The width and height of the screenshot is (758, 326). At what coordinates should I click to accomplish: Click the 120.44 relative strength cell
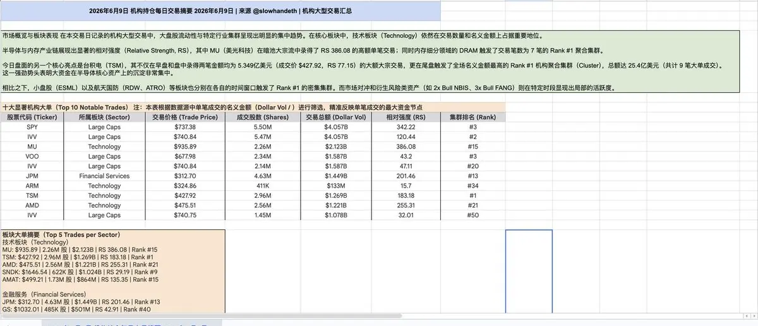click(407, 136)
